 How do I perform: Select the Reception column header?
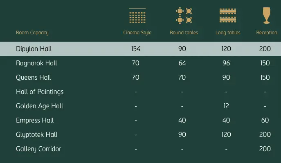point(267,33)
